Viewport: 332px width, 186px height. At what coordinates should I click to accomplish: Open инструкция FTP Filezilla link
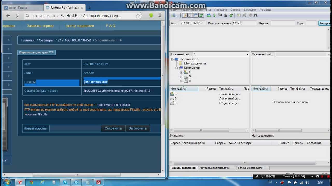click(114, 105)
